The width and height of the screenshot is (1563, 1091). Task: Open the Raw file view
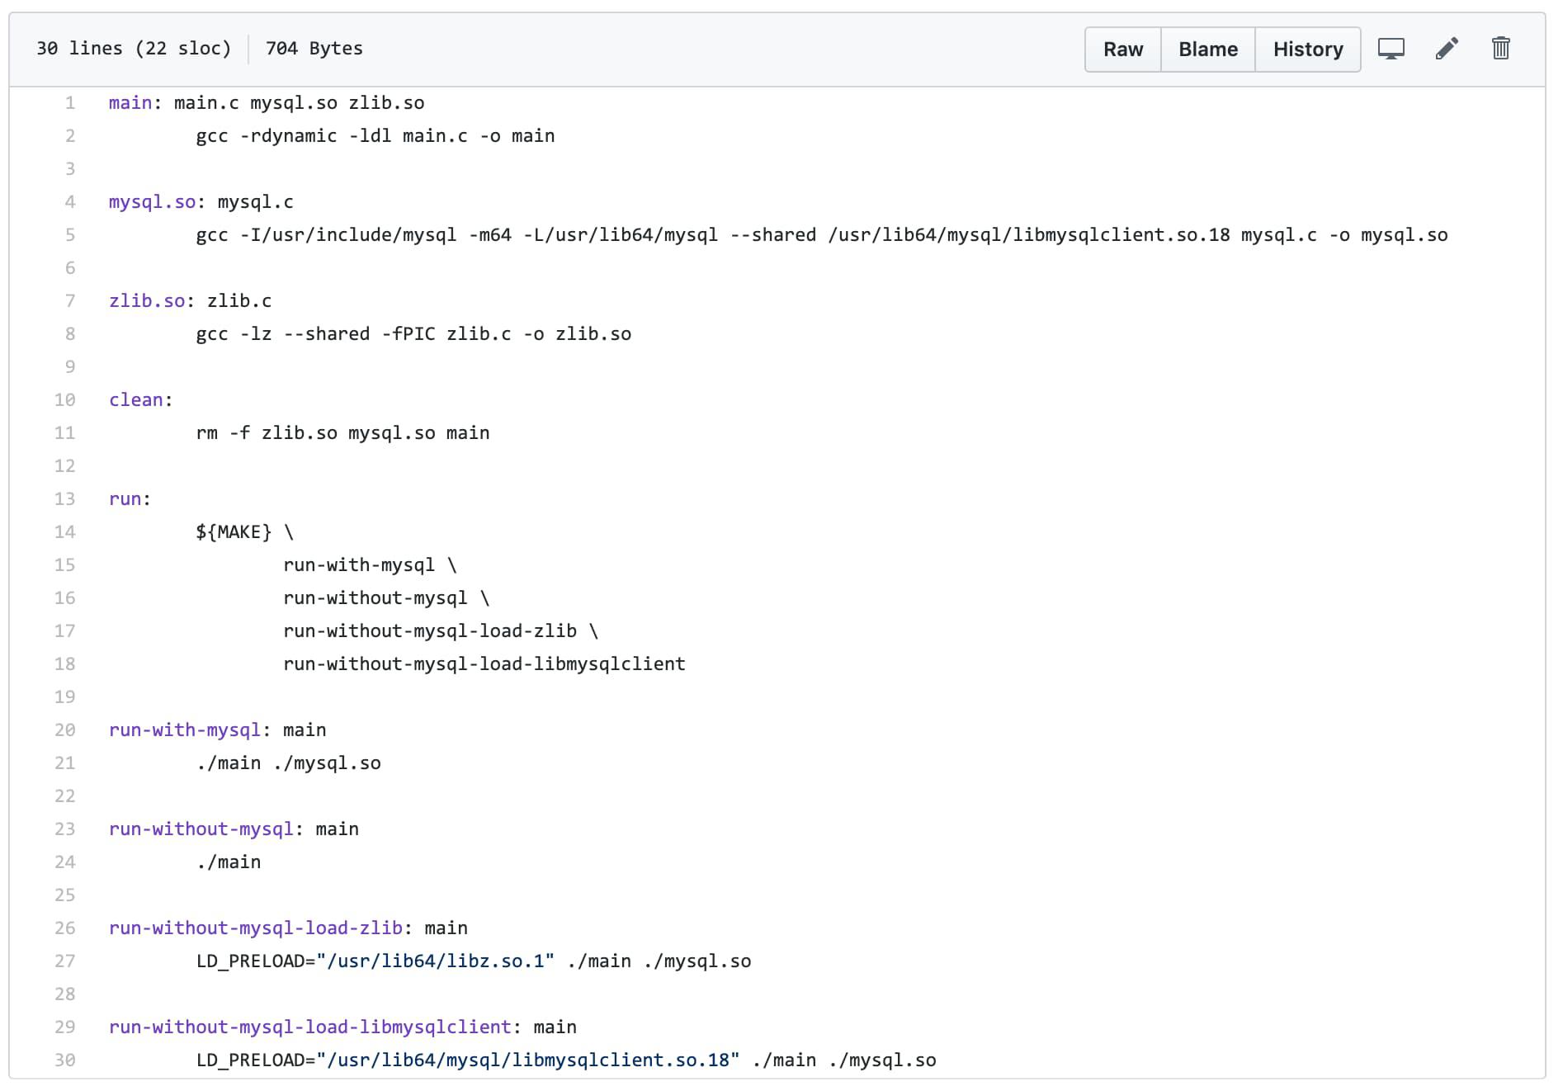tap(1122, 50)
